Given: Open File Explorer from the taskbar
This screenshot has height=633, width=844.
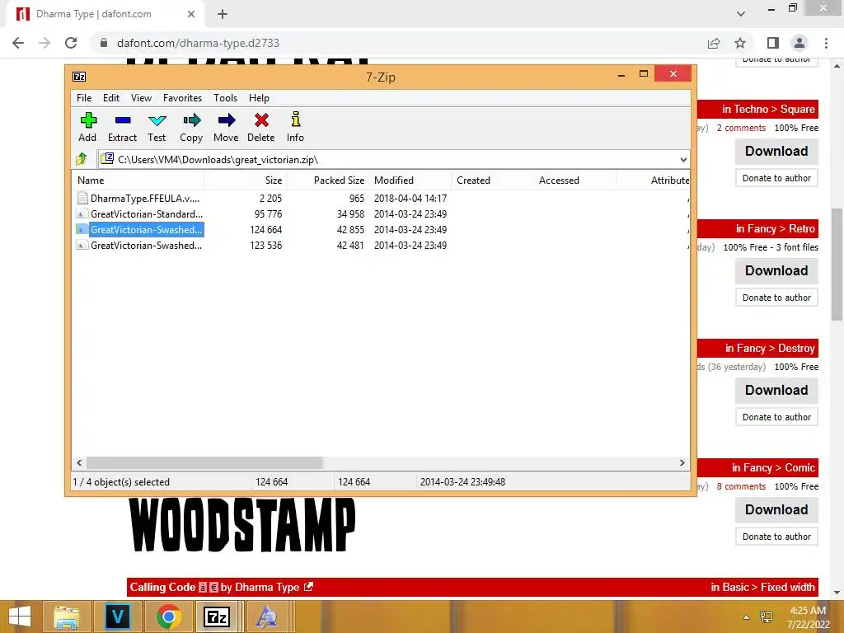Looking at the screenshot, I should click(x=66, y=617).
